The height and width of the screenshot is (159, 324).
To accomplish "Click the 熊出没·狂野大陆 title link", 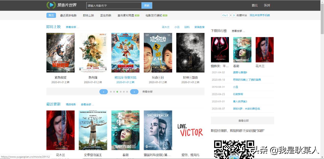I will point(125,77).
